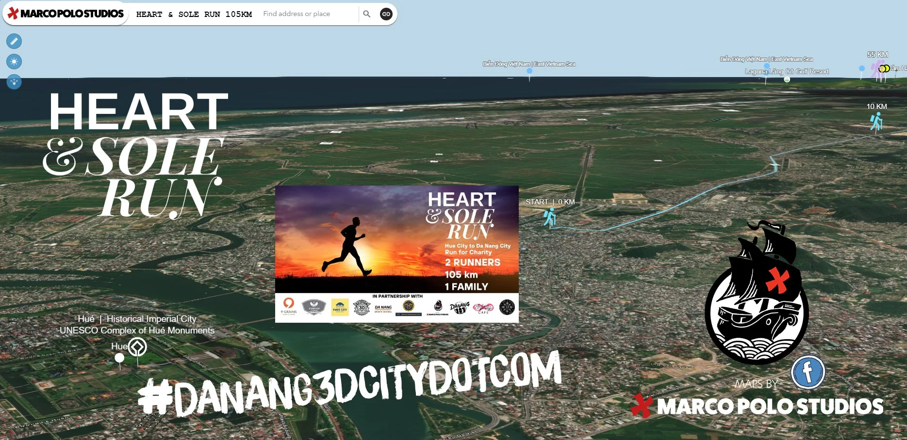
Task: Click 'UNESCO Complex of Hué Monuments' label
Action: tap(137, 330)
